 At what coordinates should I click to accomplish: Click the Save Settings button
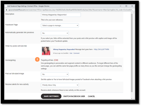(51, 96)
